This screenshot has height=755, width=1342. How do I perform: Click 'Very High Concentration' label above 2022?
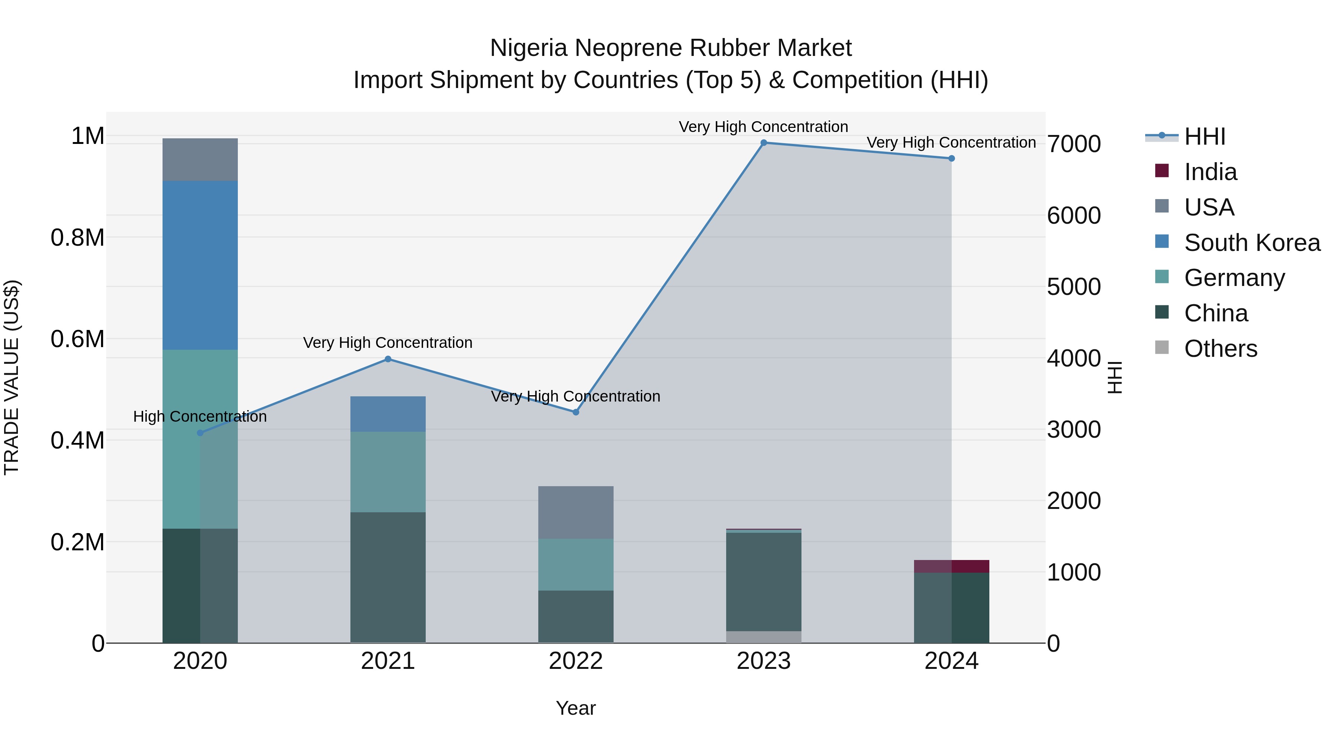576,397
